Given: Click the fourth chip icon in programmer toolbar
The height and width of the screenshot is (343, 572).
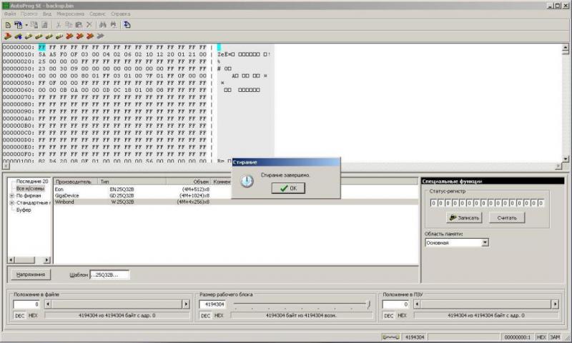Looking at the screenshot, I should (x=39, y=36).
